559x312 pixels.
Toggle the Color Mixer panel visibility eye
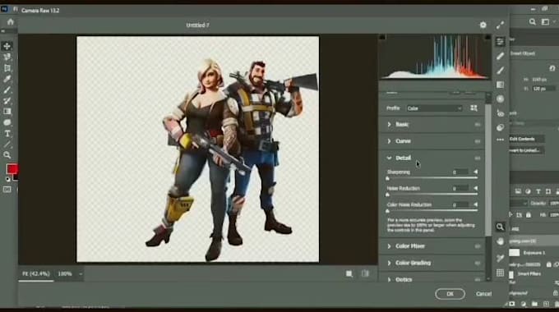[x=478, y=246]
